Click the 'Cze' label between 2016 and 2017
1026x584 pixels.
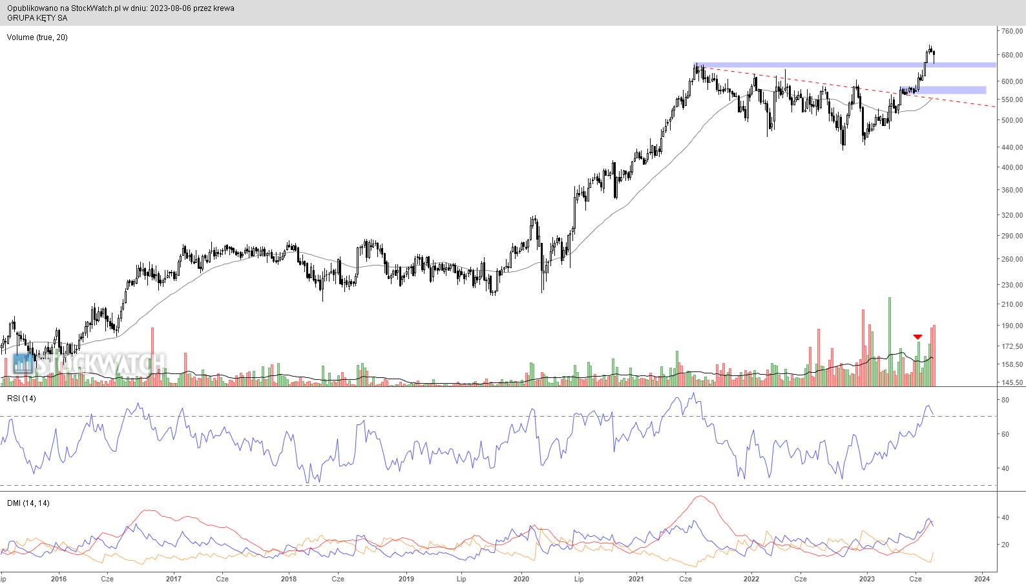pos(107,579)
